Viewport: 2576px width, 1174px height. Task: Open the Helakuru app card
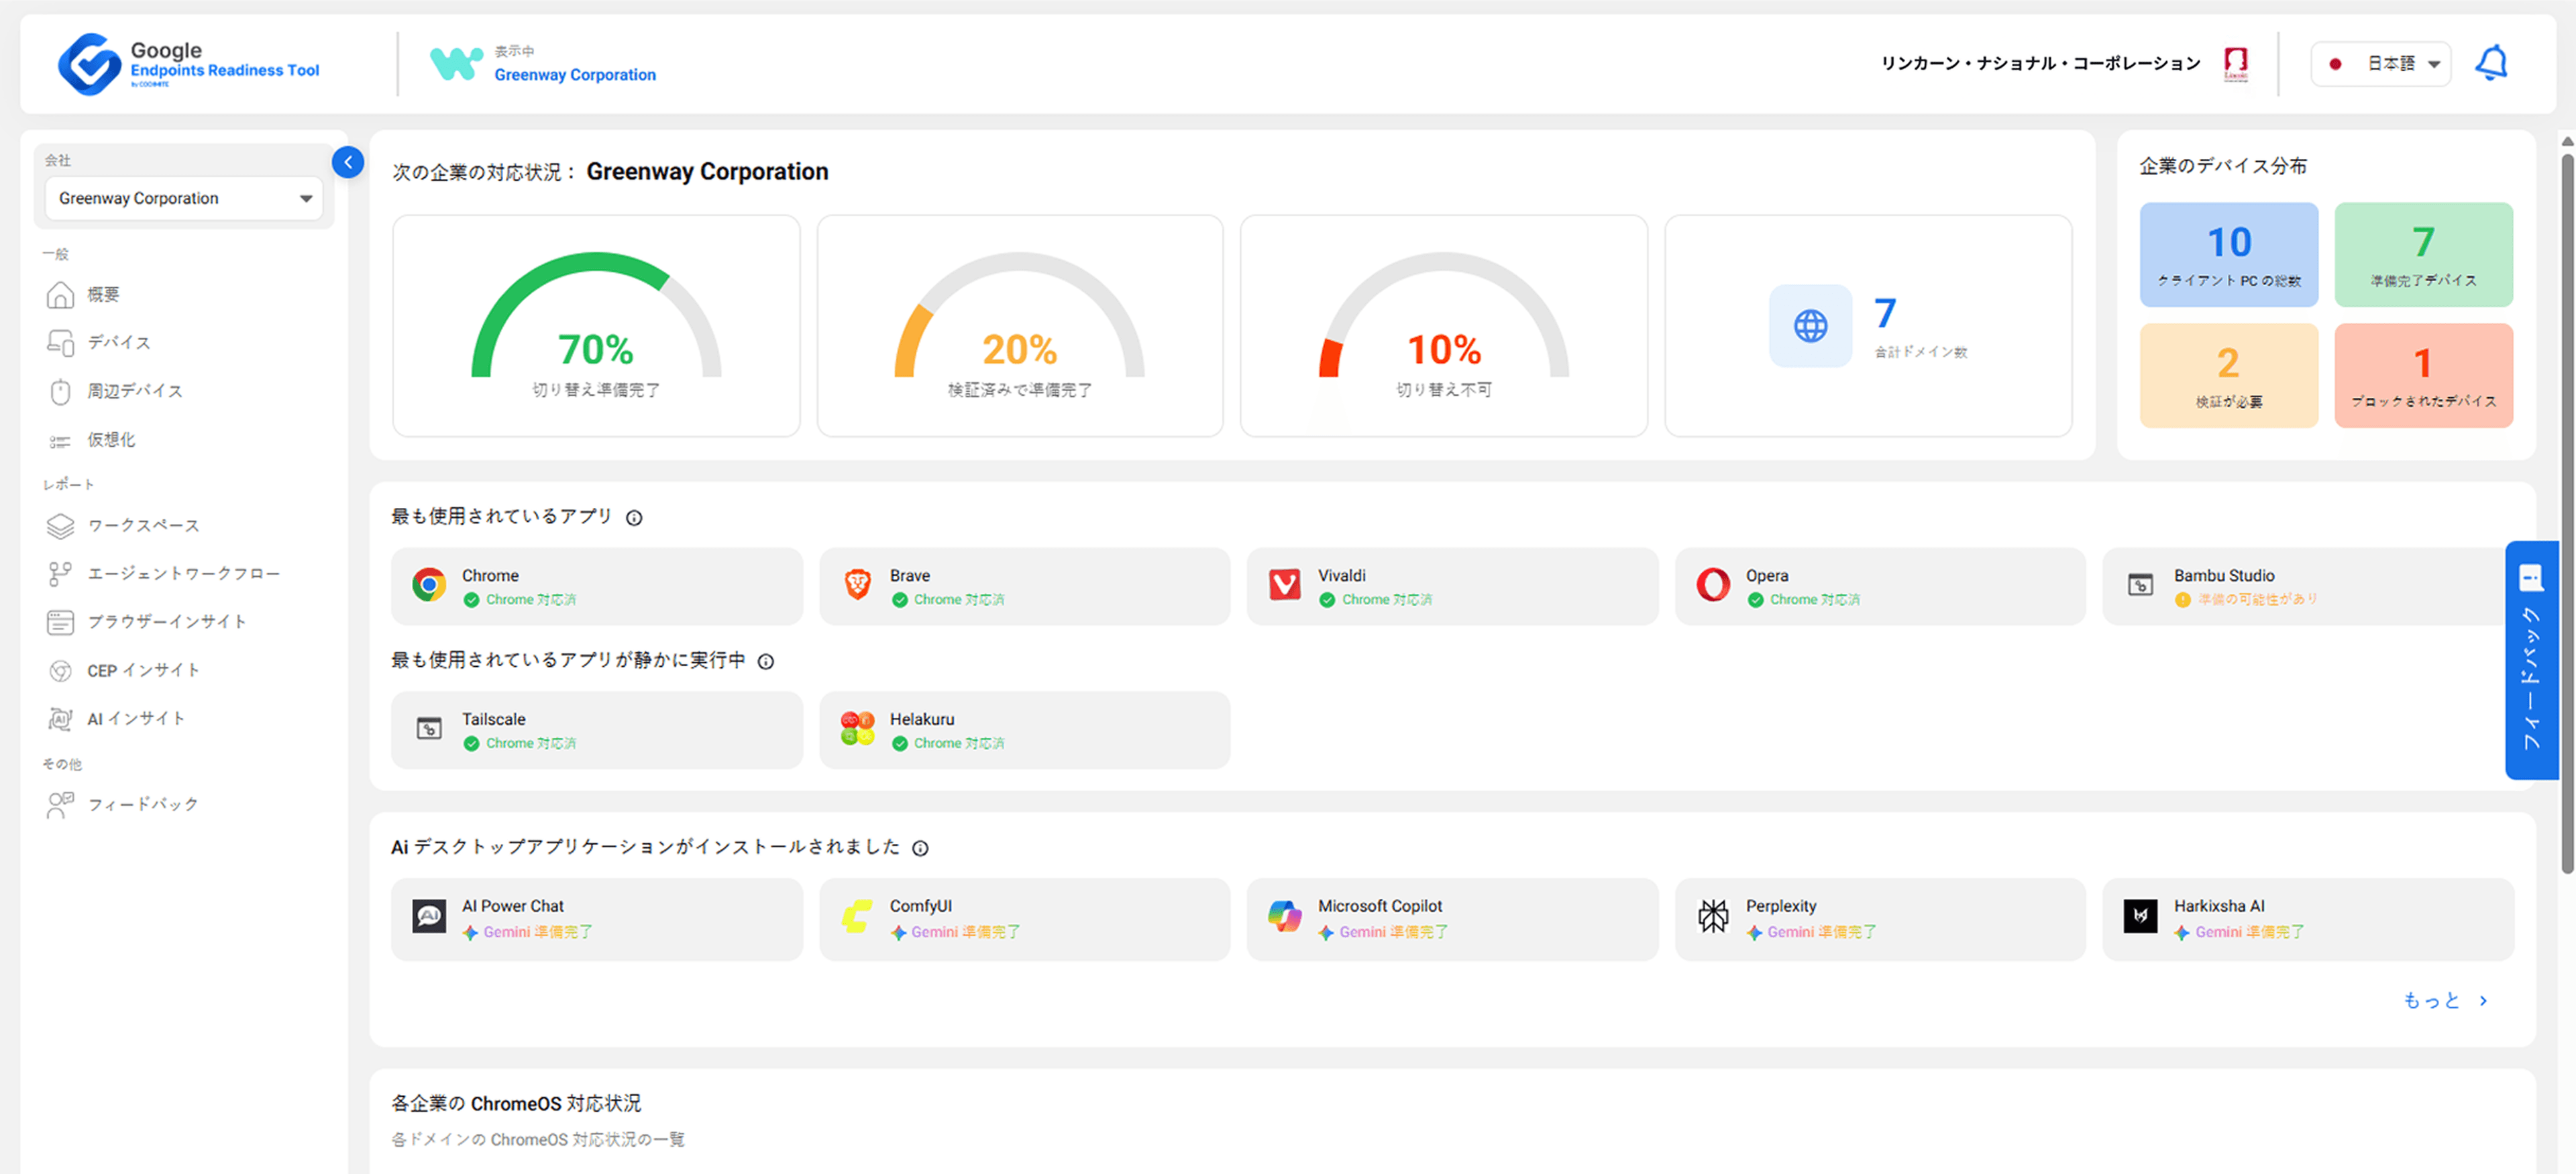(x=1024, y=730)
